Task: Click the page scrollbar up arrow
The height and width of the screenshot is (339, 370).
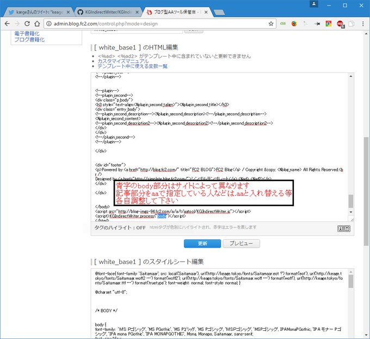Action: (x=366, y=34)
